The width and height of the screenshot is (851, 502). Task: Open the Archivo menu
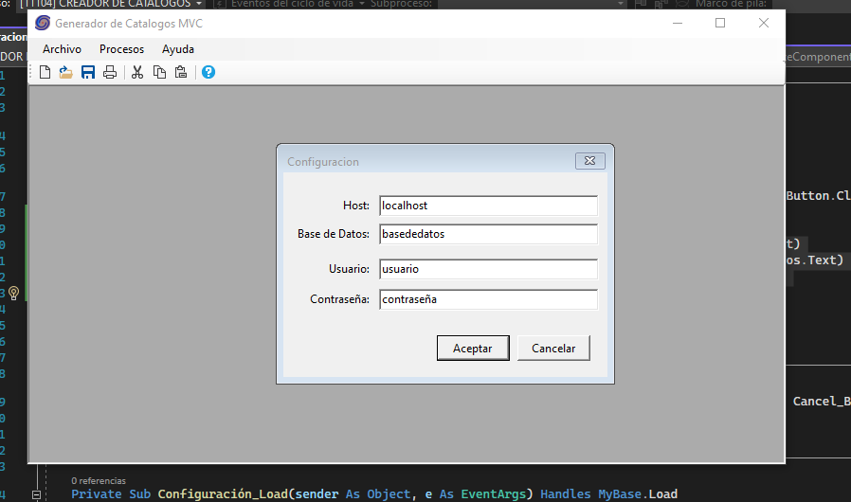(62, 49)
